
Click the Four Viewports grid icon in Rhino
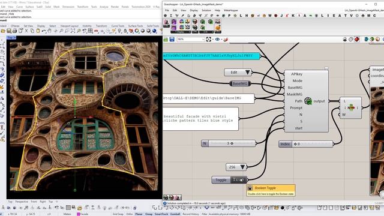[x=90, y=31]
